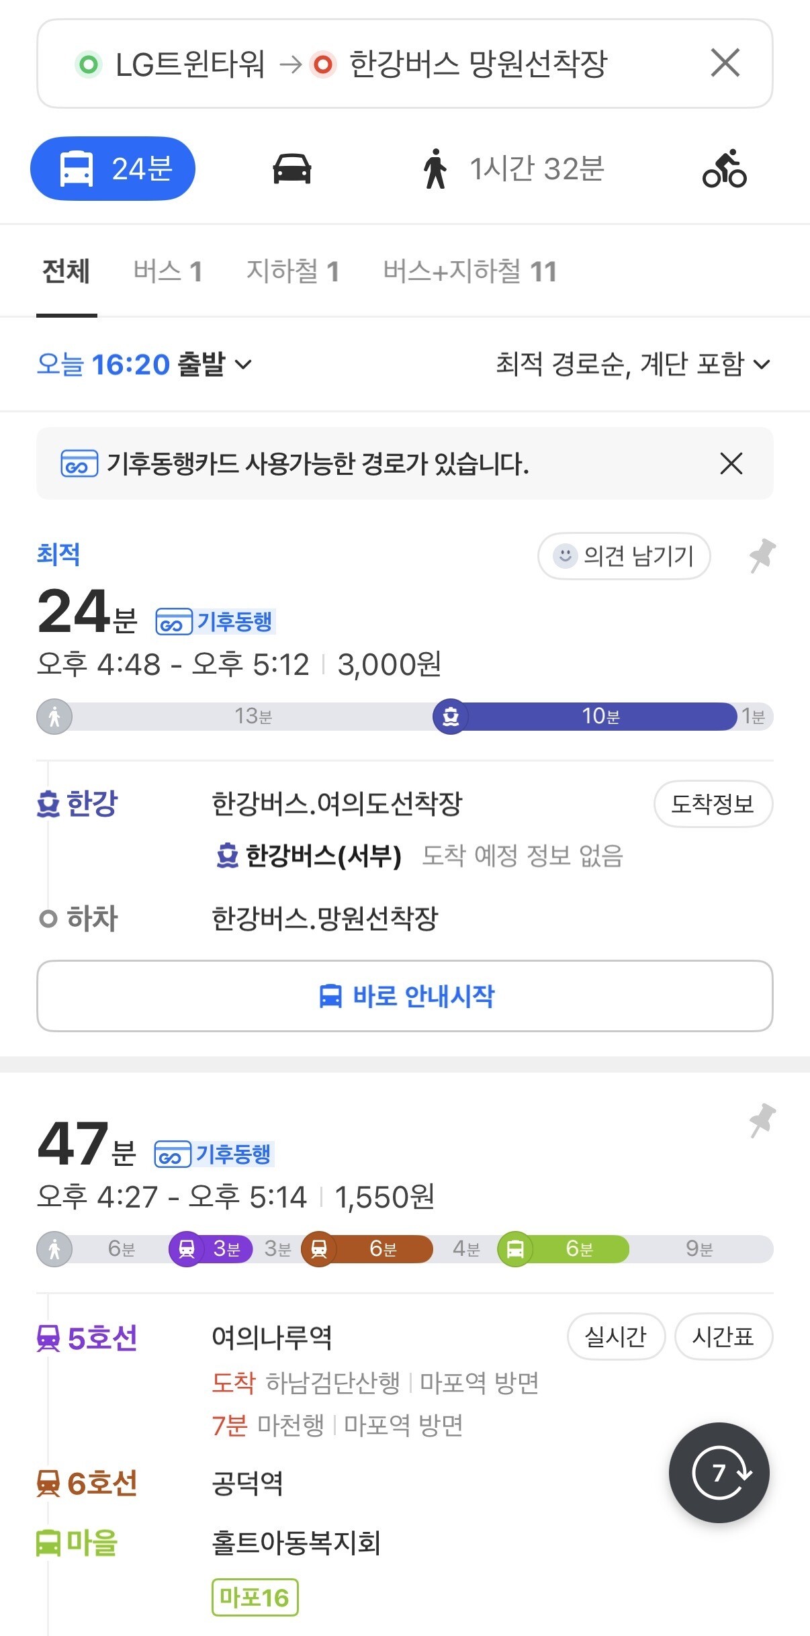The image size is (810, 1636).
Task: Switch to the 지하철 1 tab
Action: [293, 271]
